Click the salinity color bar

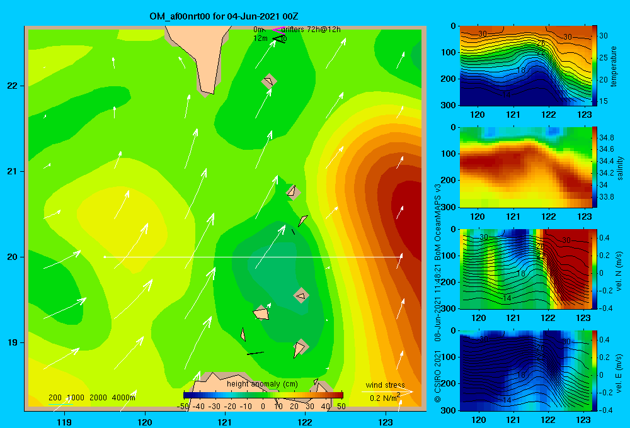coord(595,167)
